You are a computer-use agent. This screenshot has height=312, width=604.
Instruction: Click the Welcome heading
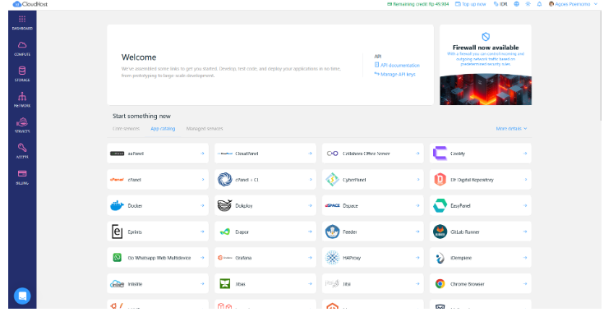click(x=139, y=57)
